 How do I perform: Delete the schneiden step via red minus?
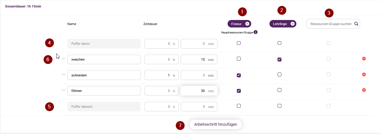pos(364,74)
